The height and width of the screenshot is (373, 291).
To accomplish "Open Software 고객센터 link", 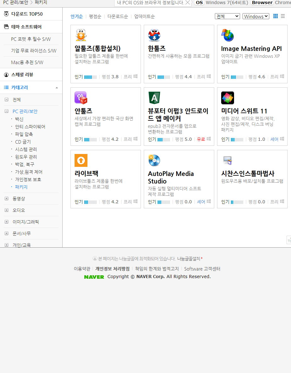I will click(x=202, y=269).
